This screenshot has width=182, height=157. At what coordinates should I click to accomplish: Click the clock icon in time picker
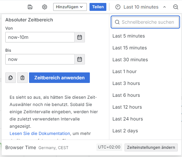118,7
